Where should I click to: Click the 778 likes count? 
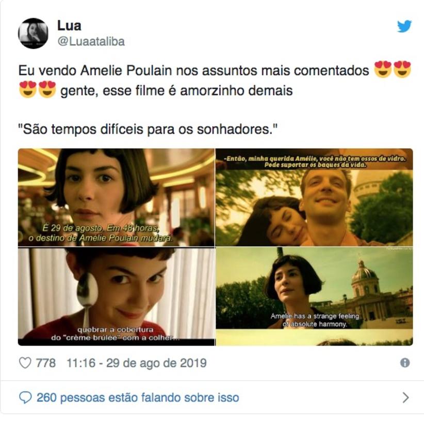[46, 363]
